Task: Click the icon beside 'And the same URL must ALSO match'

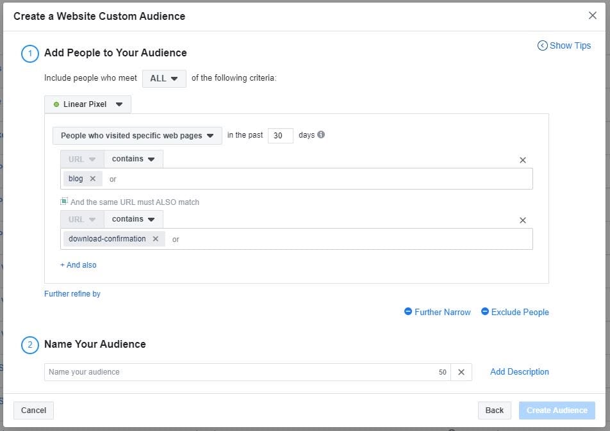Action: point(64,201)
